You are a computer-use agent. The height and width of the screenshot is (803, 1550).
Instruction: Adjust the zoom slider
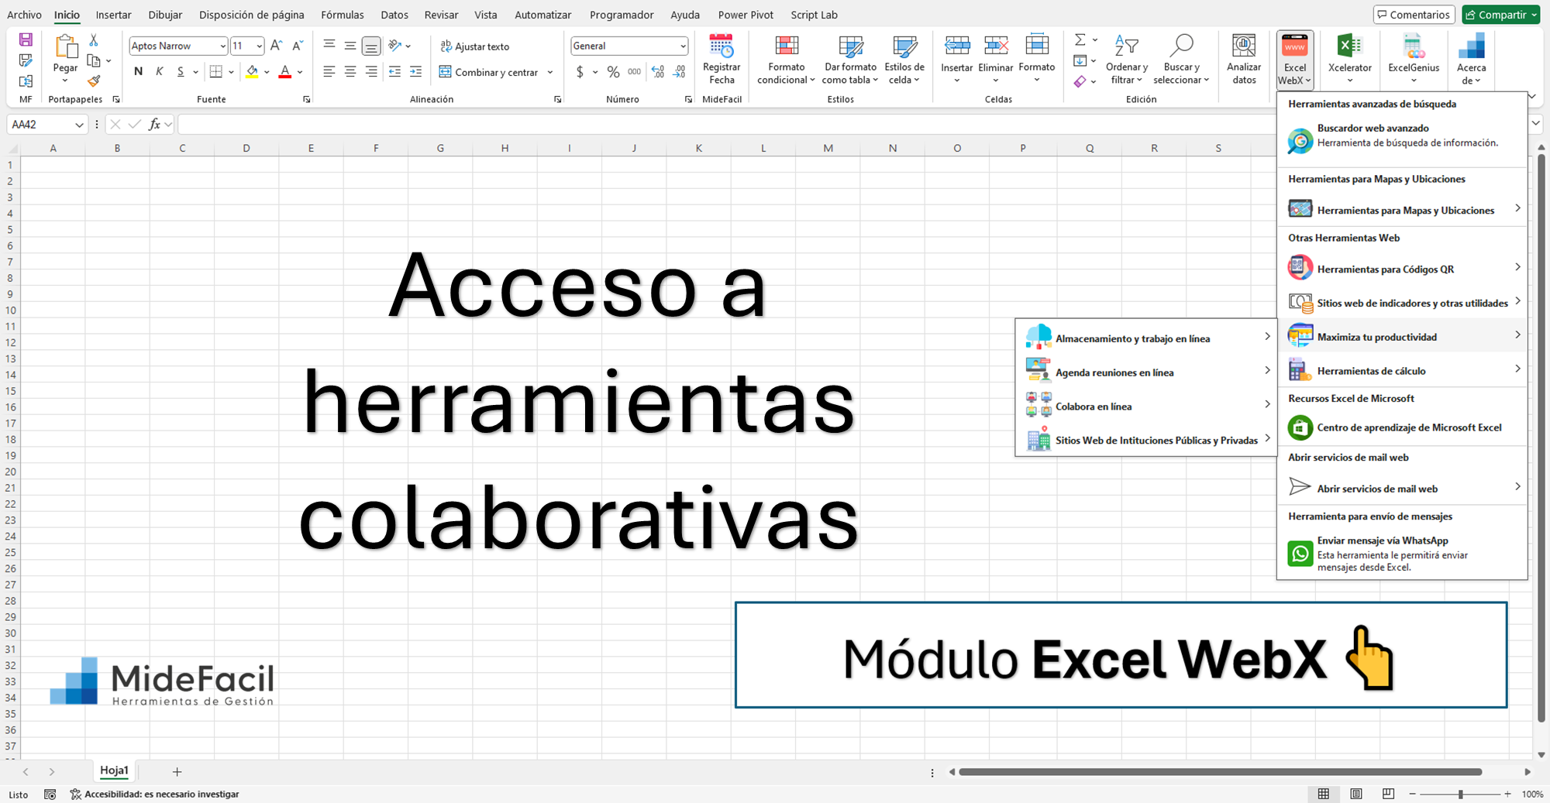[x=1460, y=794]
